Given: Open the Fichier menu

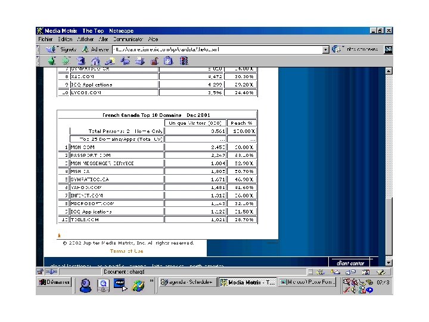Looking at the screenshot, I should 45,39.
